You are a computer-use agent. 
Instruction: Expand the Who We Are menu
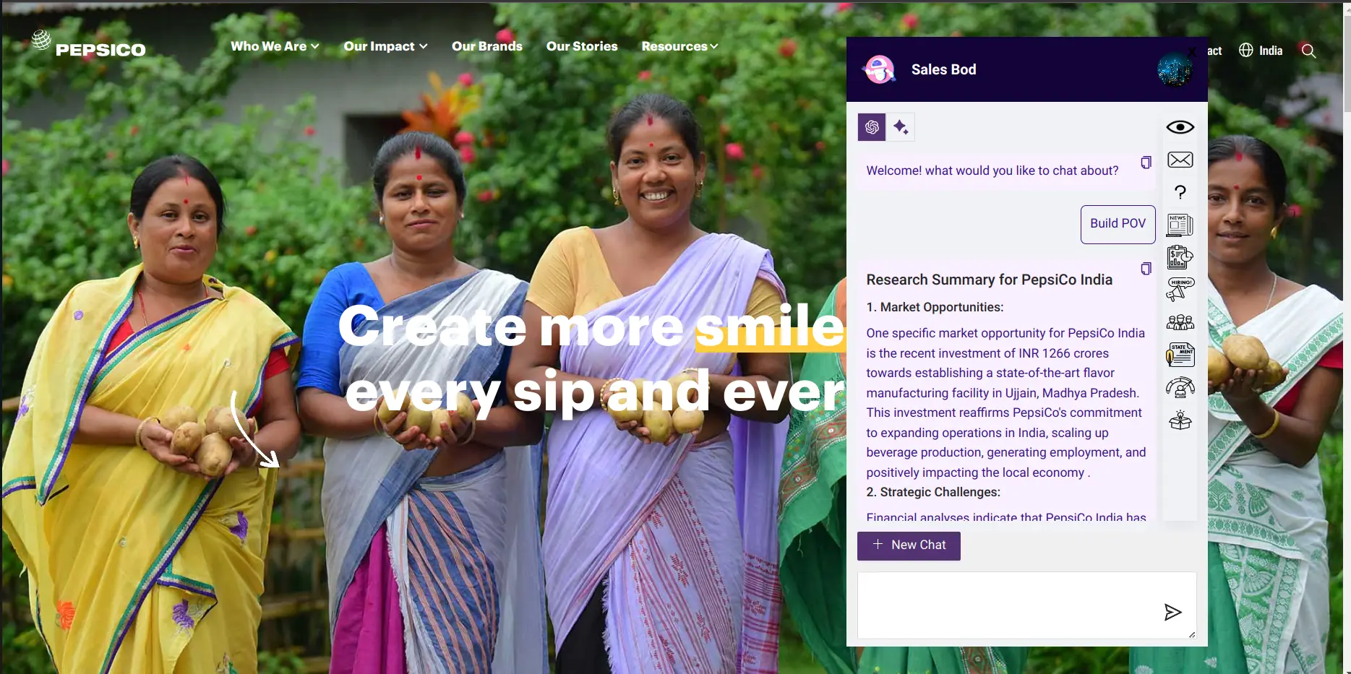pyautogui.click(x=275, y=46)
